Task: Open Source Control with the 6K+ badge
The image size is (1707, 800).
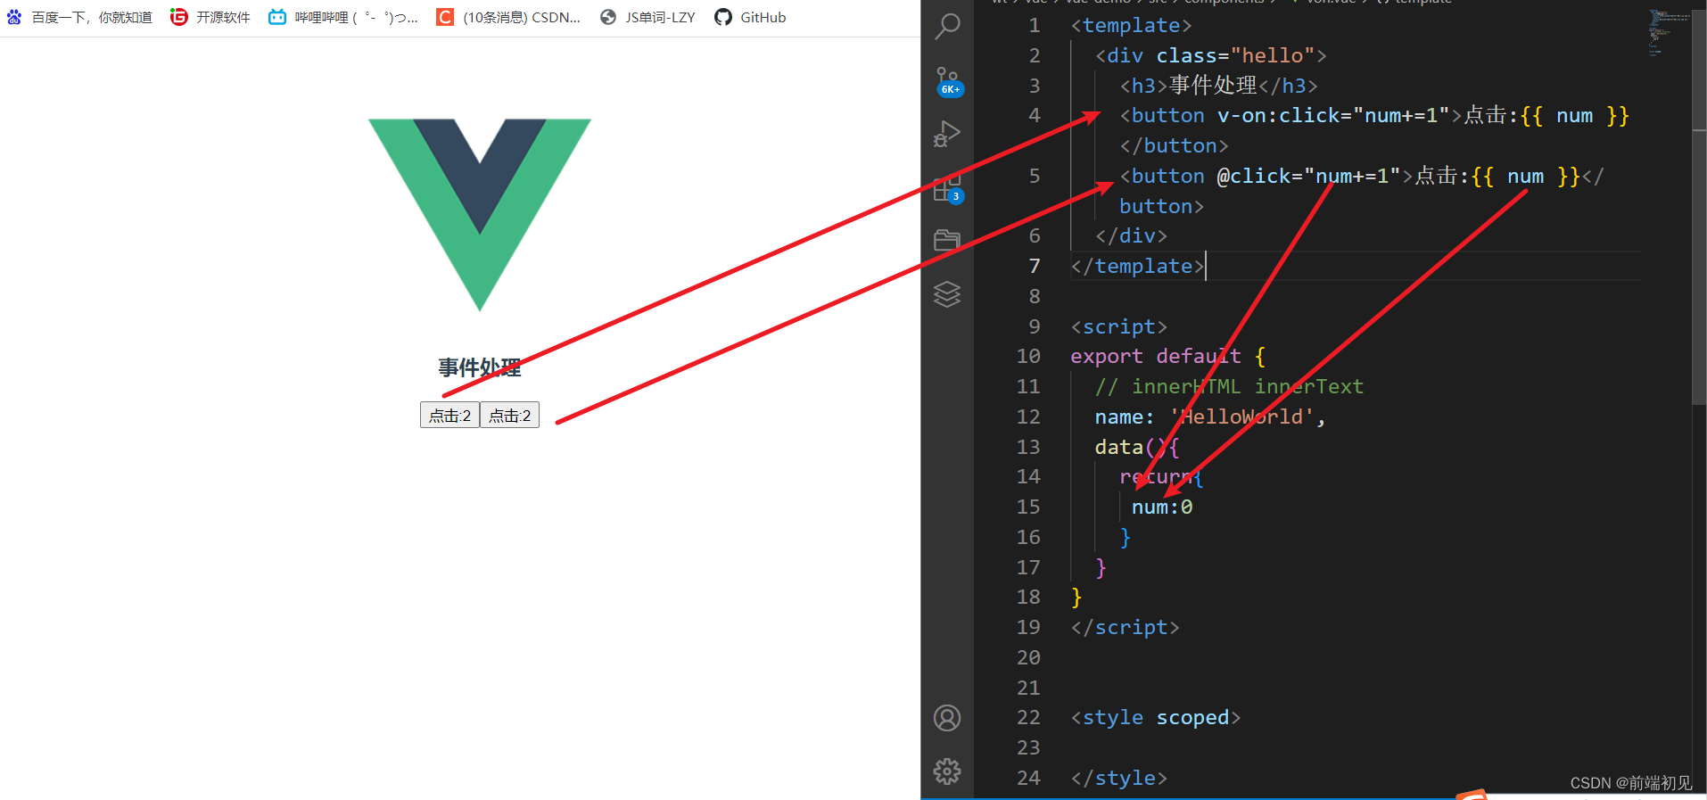Action: [948, 82]
